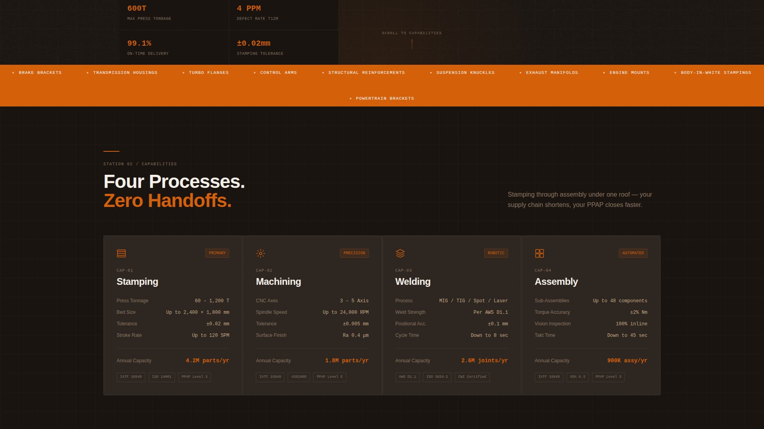Image resolution: width=764 pixels, height=429 pixels.
Task: Click the CWI Certified tag
Action: pos(472,377)
